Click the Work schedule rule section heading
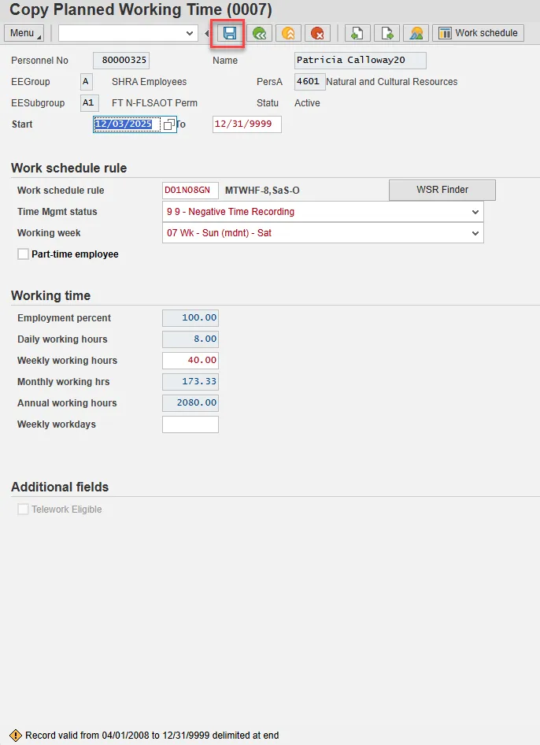The height and width of the screenshot is (745, 540). [x=68, y=169]
